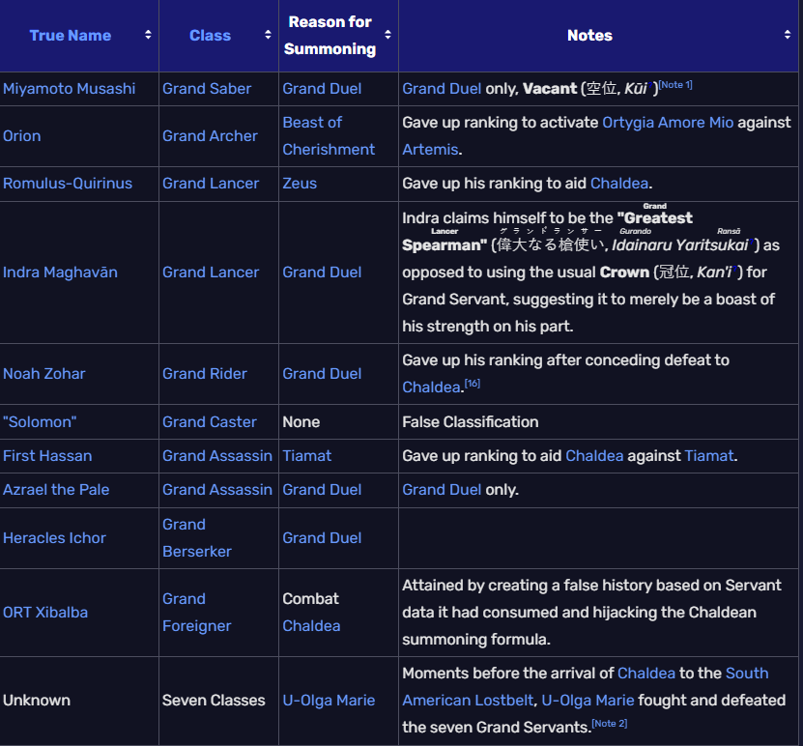Open Note 1 reference
The height and width of the screenshot is (746, 803).
pyautogui.click(x=675, y=85)
